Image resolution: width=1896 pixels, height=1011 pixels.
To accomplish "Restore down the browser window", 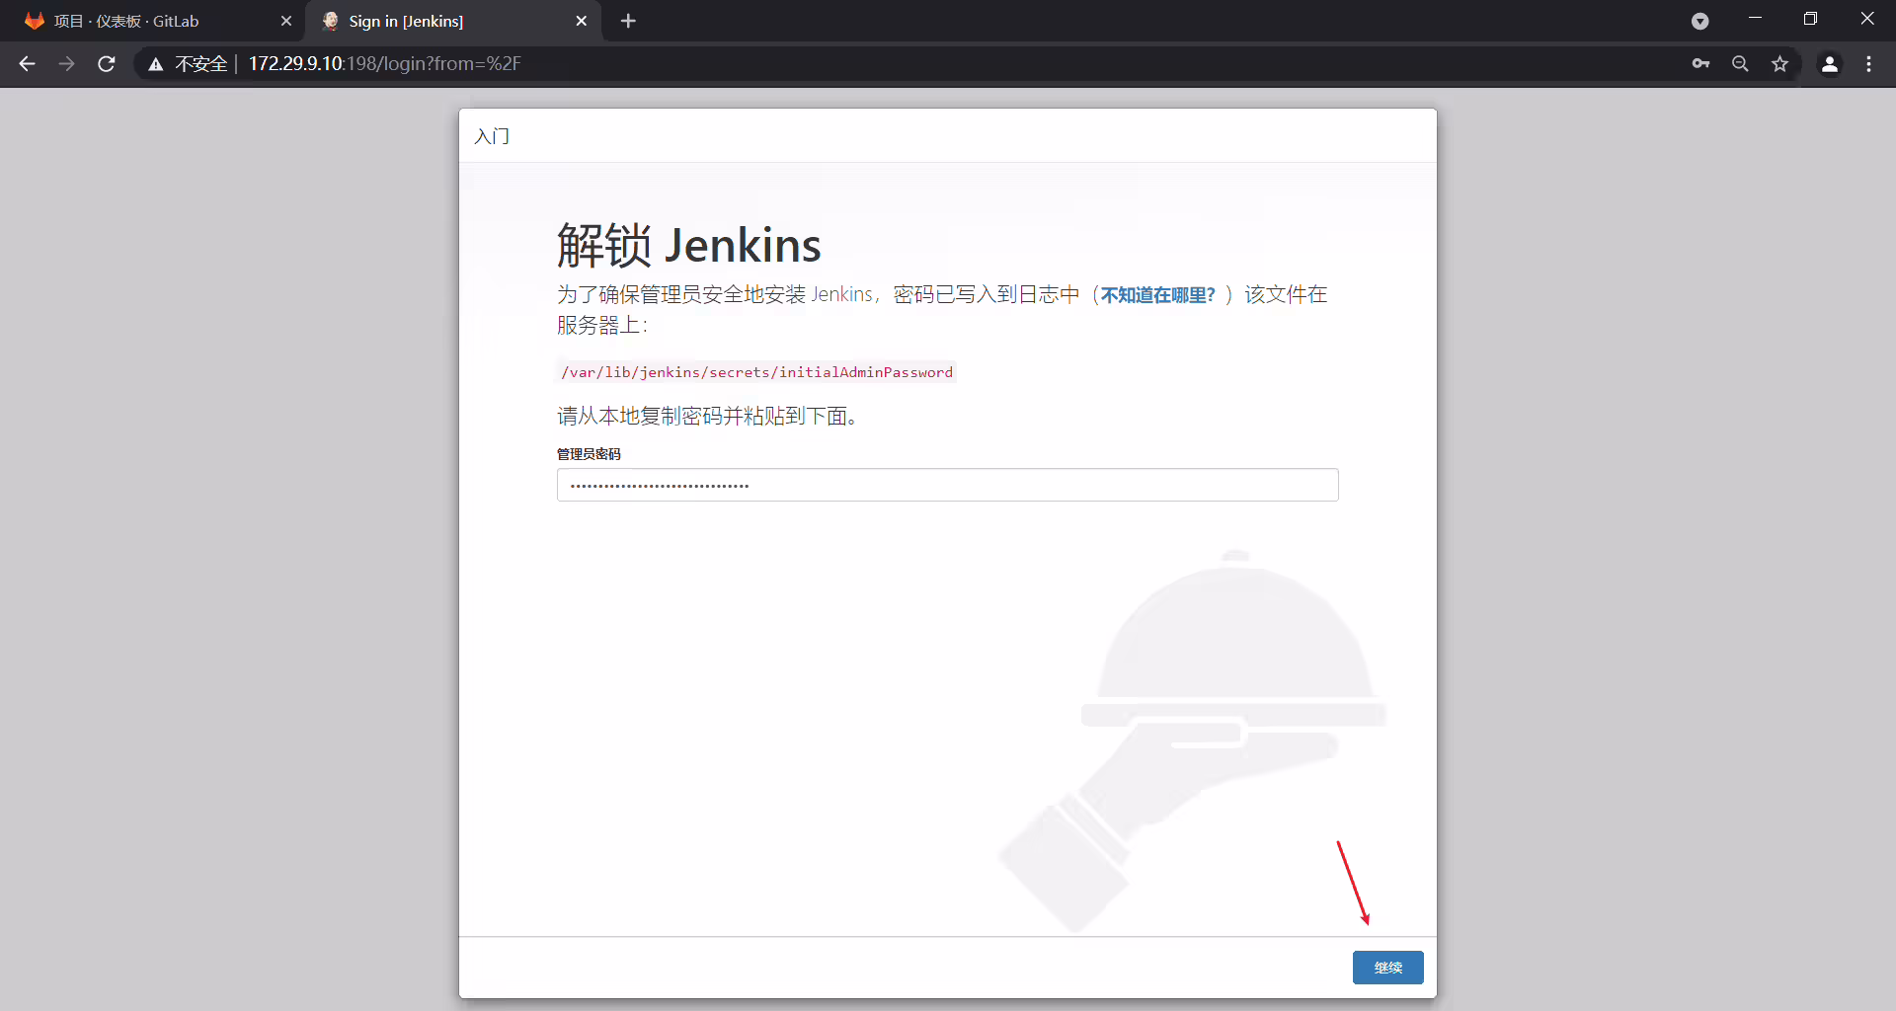I will [1810, 19].
